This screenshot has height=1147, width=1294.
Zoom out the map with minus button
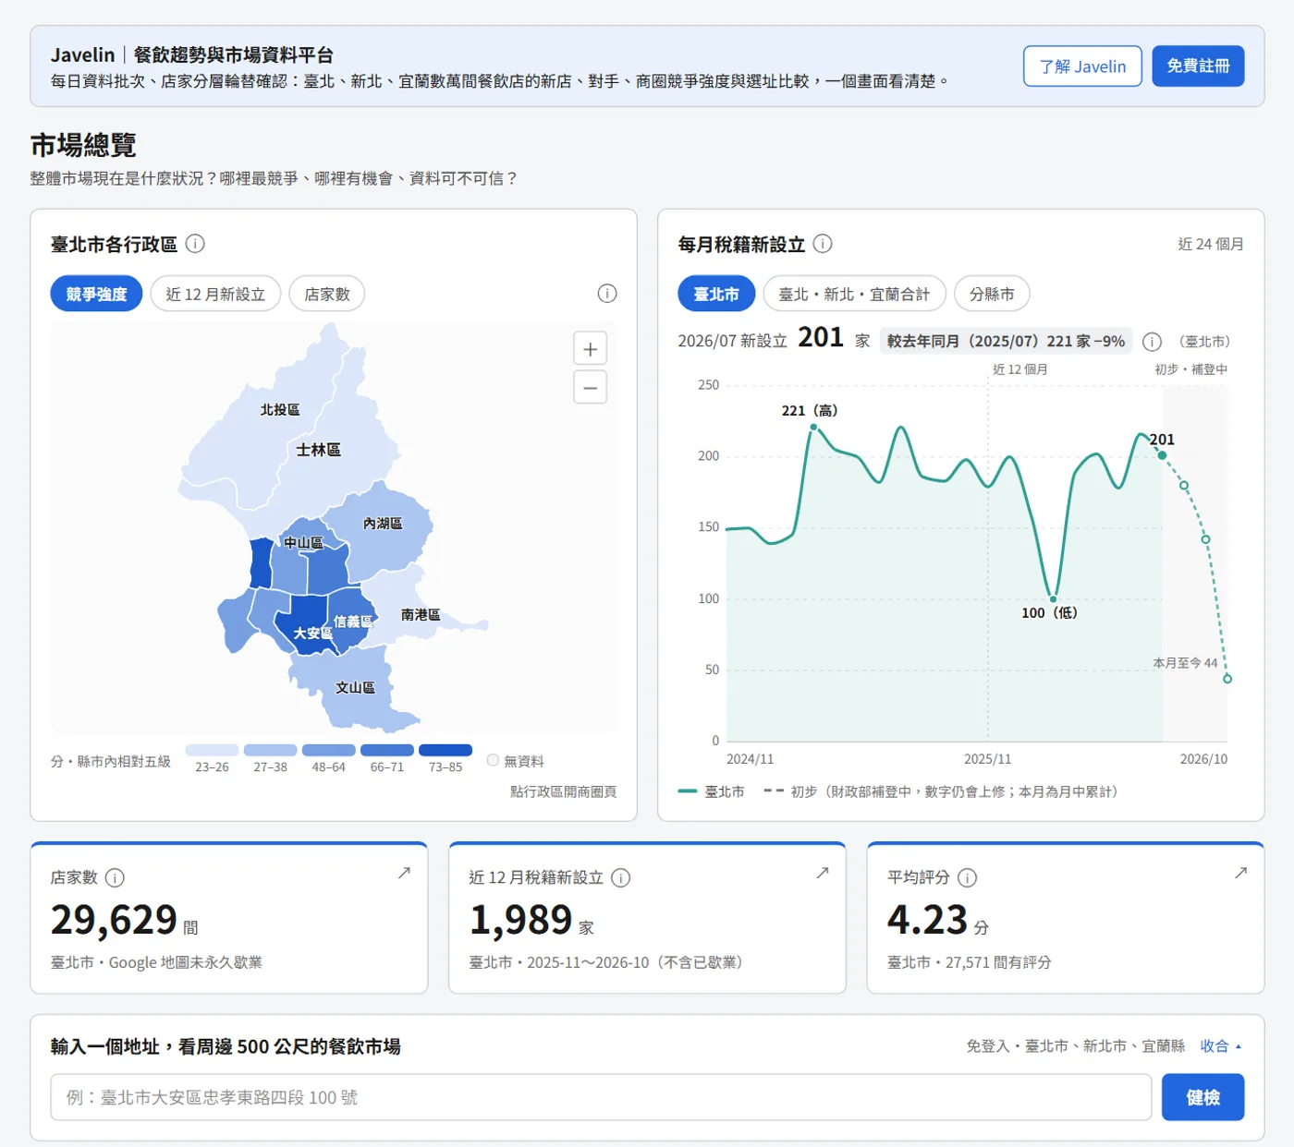coord(591,388)
